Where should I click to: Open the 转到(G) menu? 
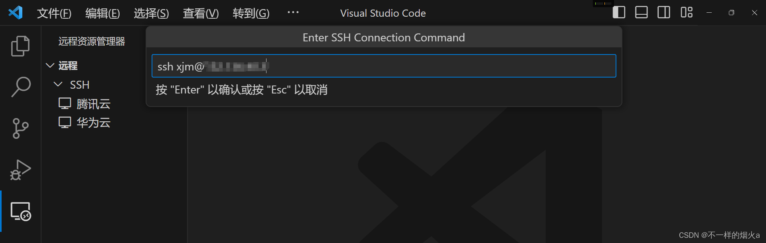(x=251, y=13)
